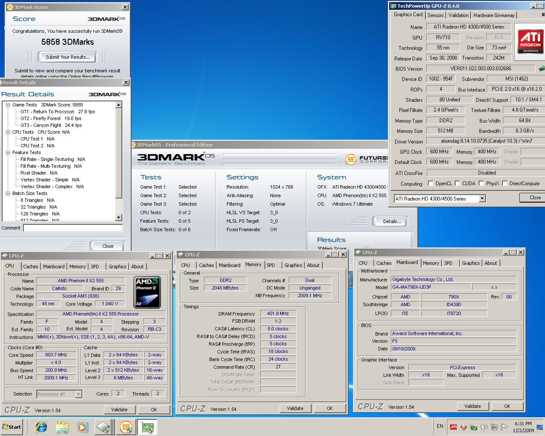
Task: Click the Result Details scrollbar down arrow
Action: coord(119,218)
